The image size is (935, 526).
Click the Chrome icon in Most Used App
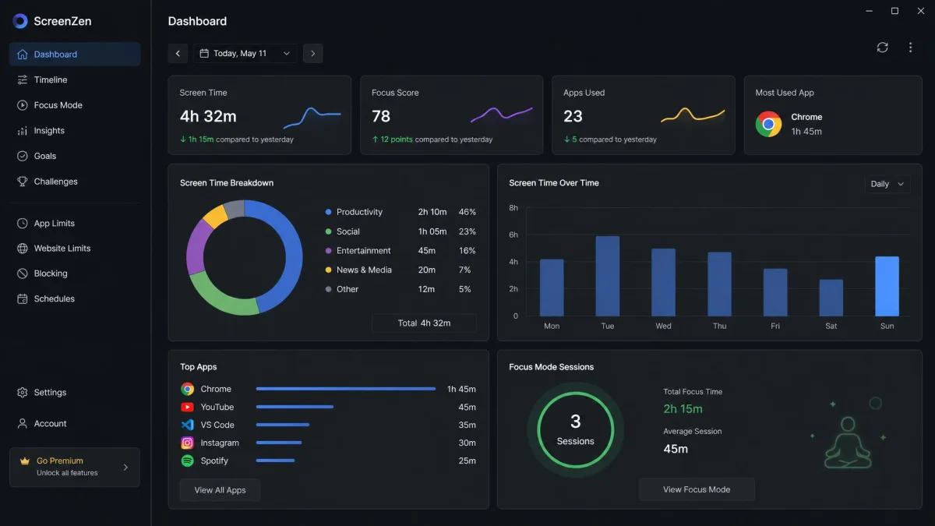tap(768, 124)
